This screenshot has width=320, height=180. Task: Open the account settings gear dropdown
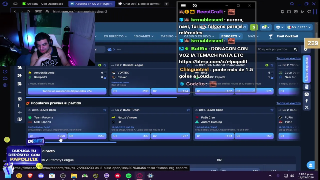pyautogui.click(x=279, y=27)
